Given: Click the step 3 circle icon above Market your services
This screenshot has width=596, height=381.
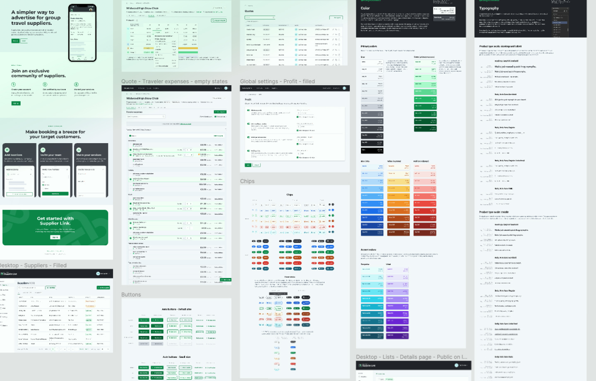Looking at the screenshot, I should pyautogui.click(x=76, y=84).
